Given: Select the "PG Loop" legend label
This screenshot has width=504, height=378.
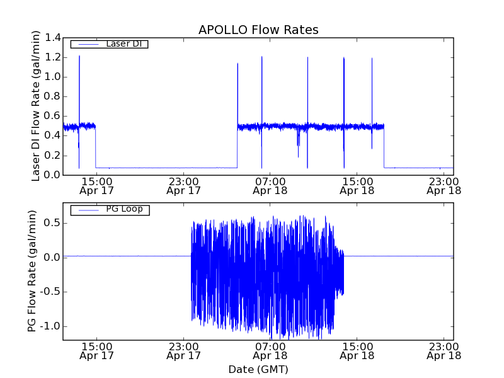Looking at the screenshot, I should 124,209.
